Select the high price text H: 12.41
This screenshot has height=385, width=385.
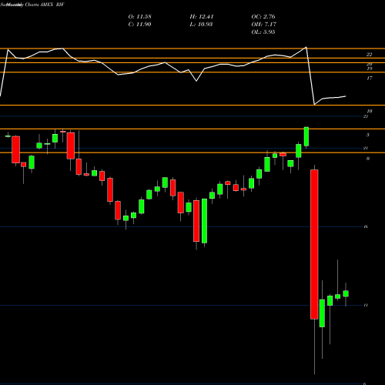[x=202, y=17]
